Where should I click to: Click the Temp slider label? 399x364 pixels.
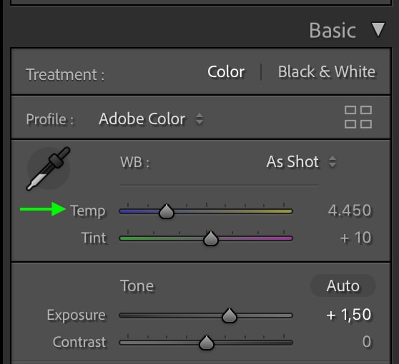click(x=88, y=211)
